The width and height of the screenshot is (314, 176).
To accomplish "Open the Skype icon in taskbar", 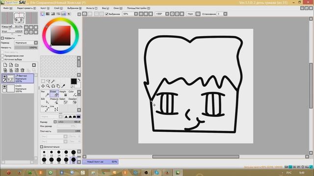I will click(157, 173).
